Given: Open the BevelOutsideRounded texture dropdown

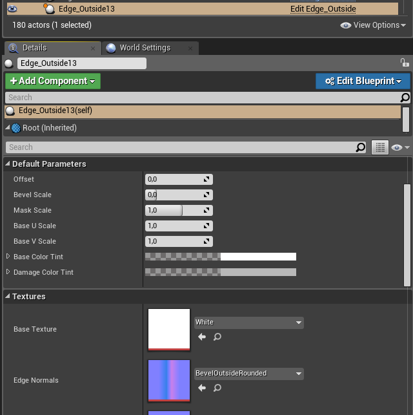Looking at the screenshot, I should pyautogui.click(x=248, y=373).
